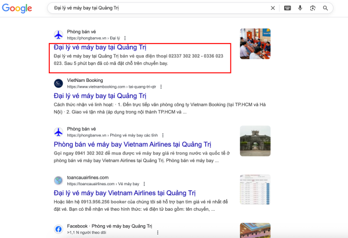Open the on-screen keyboard input tool
The width and height of the screenshot is (348, 238).
point(287,8)
